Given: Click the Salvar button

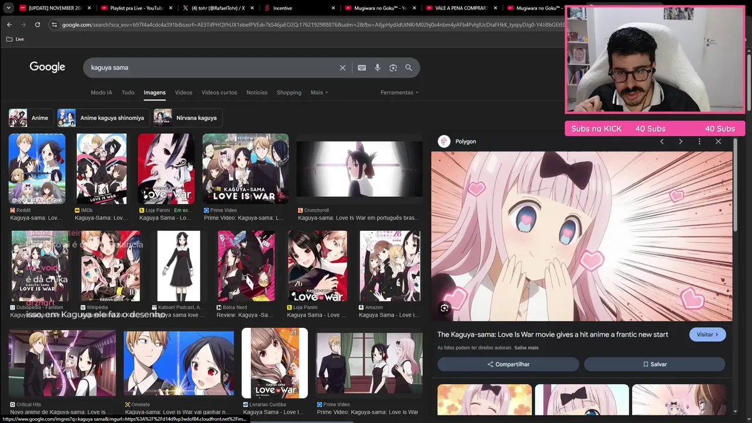Looking at the screenshot, I should [654, 364].
